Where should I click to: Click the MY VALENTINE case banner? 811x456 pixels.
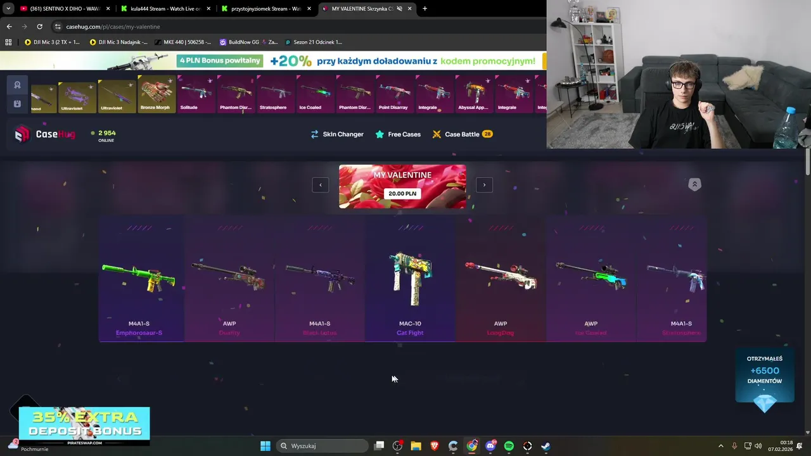coord(402,186)
